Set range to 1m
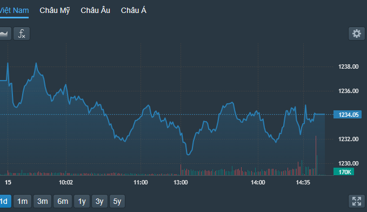 coord(23,201)
